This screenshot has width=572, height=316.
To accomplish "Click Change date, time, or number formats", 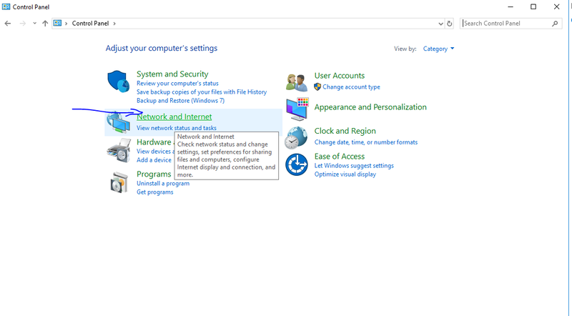I will [366, 142].
